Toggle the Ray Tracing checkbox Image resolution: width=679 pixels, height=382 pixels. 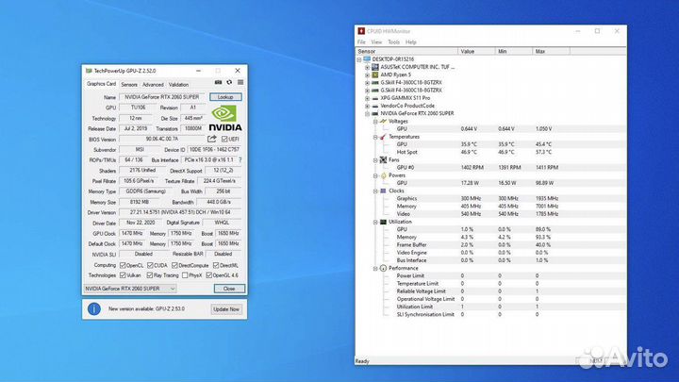[150, 275]
